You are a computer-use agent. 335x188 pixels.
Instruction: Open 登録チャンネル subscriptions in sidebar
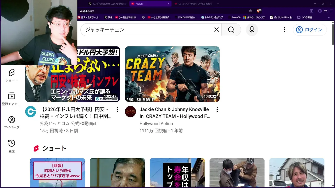click(12, 99)
